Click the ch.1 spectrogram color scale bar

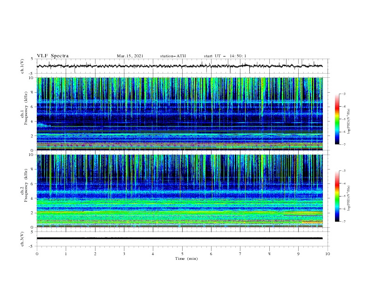[x=337, y=119]
